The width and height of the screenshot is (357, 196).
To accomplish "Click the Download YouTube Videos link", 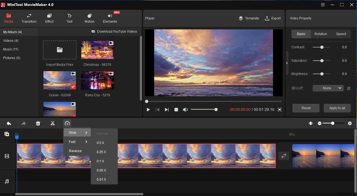I will tap(114, 31).
